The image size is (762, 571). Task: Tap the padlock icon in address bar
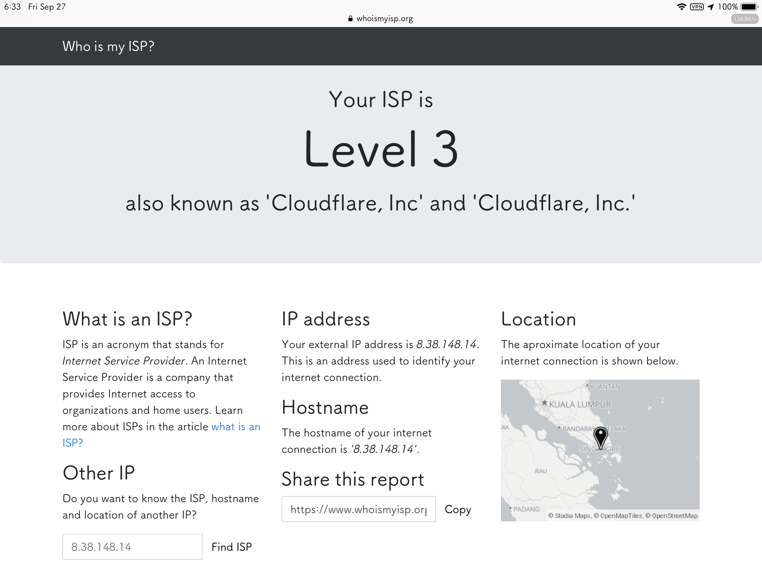351,18
